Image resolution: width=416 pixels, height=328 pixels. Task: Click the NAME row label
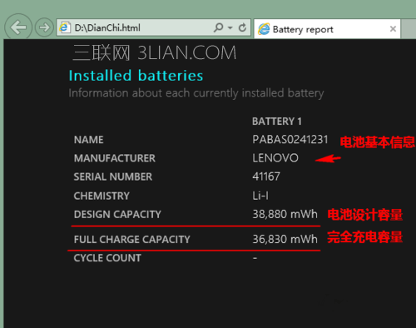click(89, 140)
